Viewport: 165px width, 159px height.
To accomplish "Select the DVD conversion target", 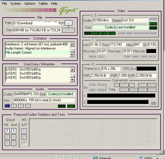I will [x=142, y=90].
